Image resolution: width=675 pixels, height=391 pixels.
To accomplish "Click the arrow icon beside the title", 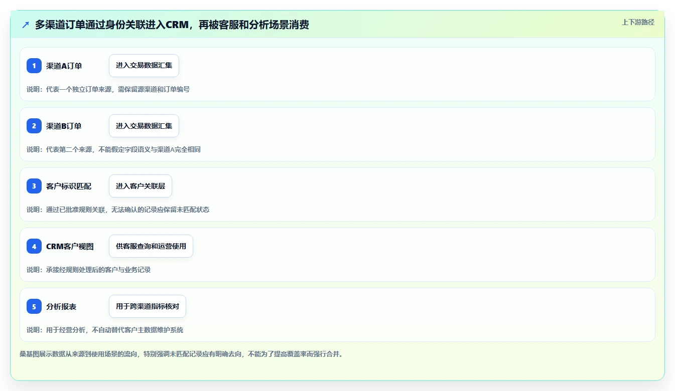I will click(x=26, y=25).
